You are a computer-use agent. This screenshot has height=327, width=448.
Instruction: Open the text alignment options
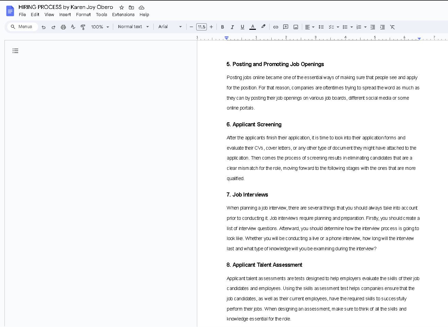[x=309, y=27]
